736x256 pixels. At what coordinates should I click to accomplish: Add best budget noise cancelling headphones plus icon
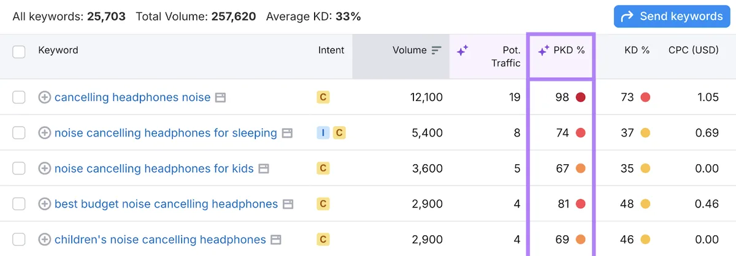(x=44, y=204)
